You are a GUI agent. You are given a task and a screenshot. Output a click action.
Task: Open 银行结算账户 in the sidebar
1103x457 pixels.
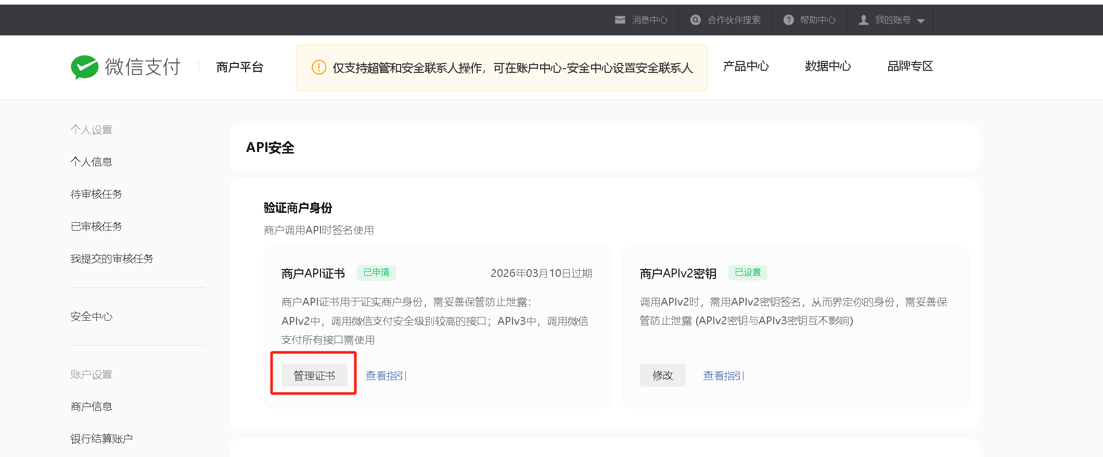(x=101, y=439)
